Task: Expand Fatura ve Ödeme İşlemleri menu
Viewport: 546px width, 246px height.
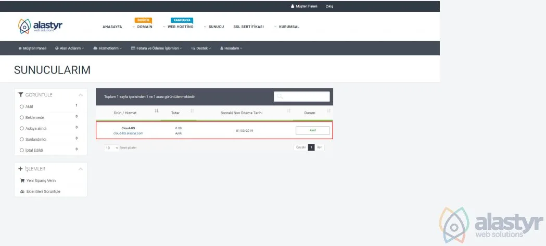Action: pyautogui.click(x=157, y=48)
